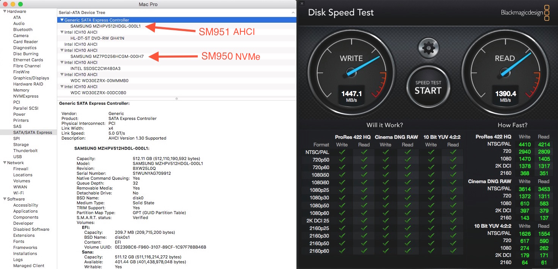Select FireWire in the sidebar
The image size is (558, 269).
click(x=21, y=72)
